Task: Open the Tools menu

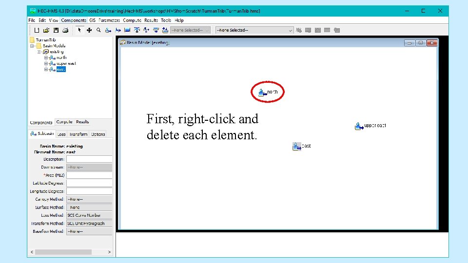Action: [166, 20]
